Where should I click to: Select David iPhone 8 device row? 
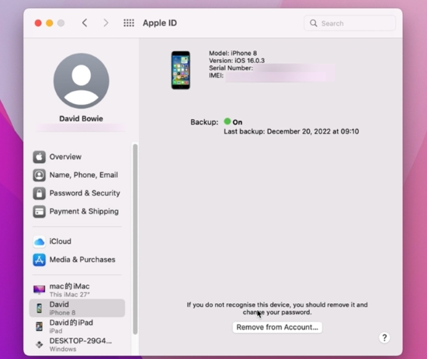click(77, 308)
